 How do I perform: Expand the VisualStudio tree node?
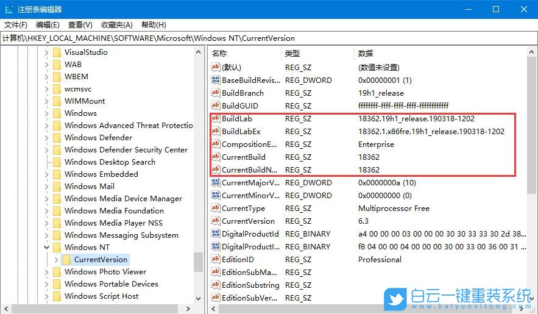tap(47, 52)
